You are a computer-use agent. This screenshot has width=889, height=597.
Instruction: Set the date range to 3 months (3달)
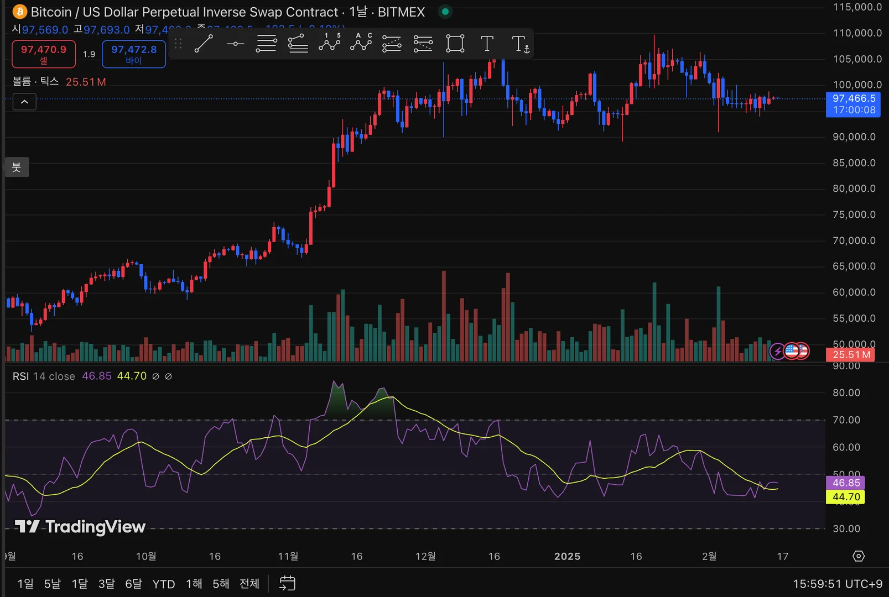[106, 584]
